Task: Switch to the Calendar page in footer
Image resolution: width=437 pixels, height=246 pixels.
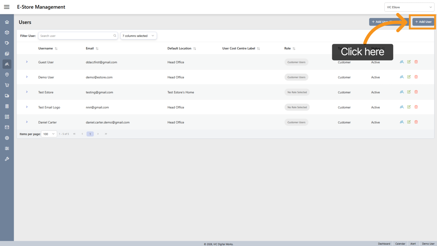Action: click(x=400, y=244)
